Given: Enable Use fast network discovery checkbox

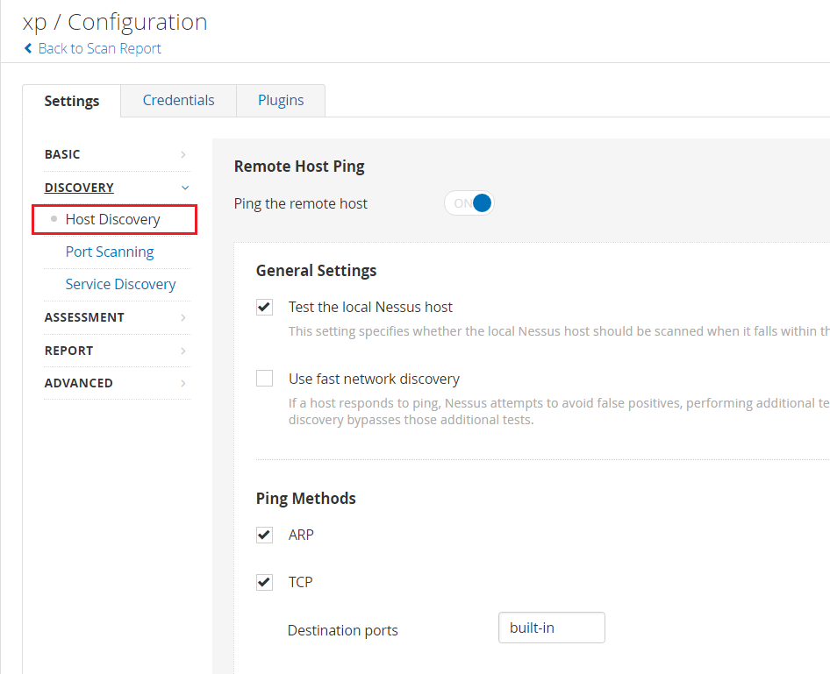Looking at the screenshot, I should click(264, 379).
